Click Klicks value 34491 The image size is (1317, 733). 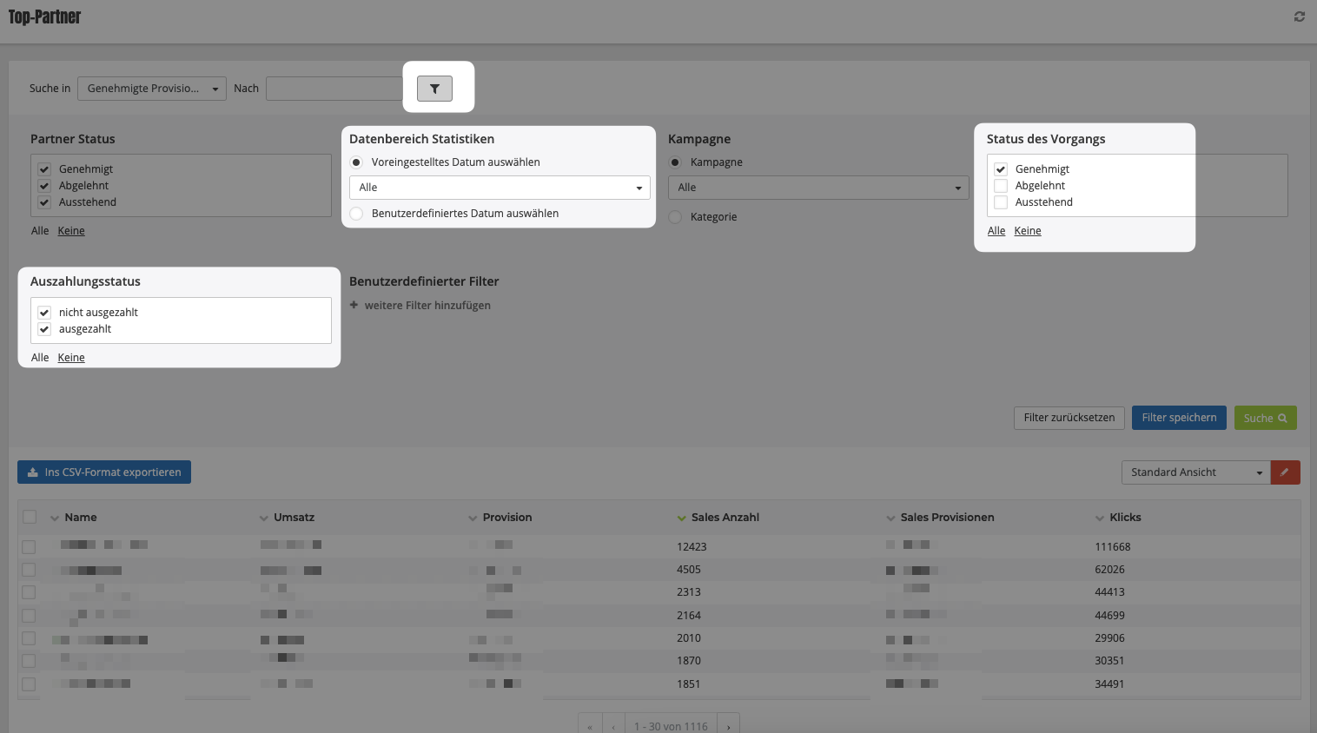point(1110,684)
